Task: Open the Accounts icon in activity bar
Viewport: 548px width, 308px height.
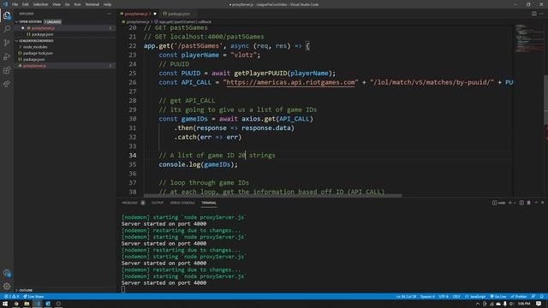Action: click(x=7, y=273)
